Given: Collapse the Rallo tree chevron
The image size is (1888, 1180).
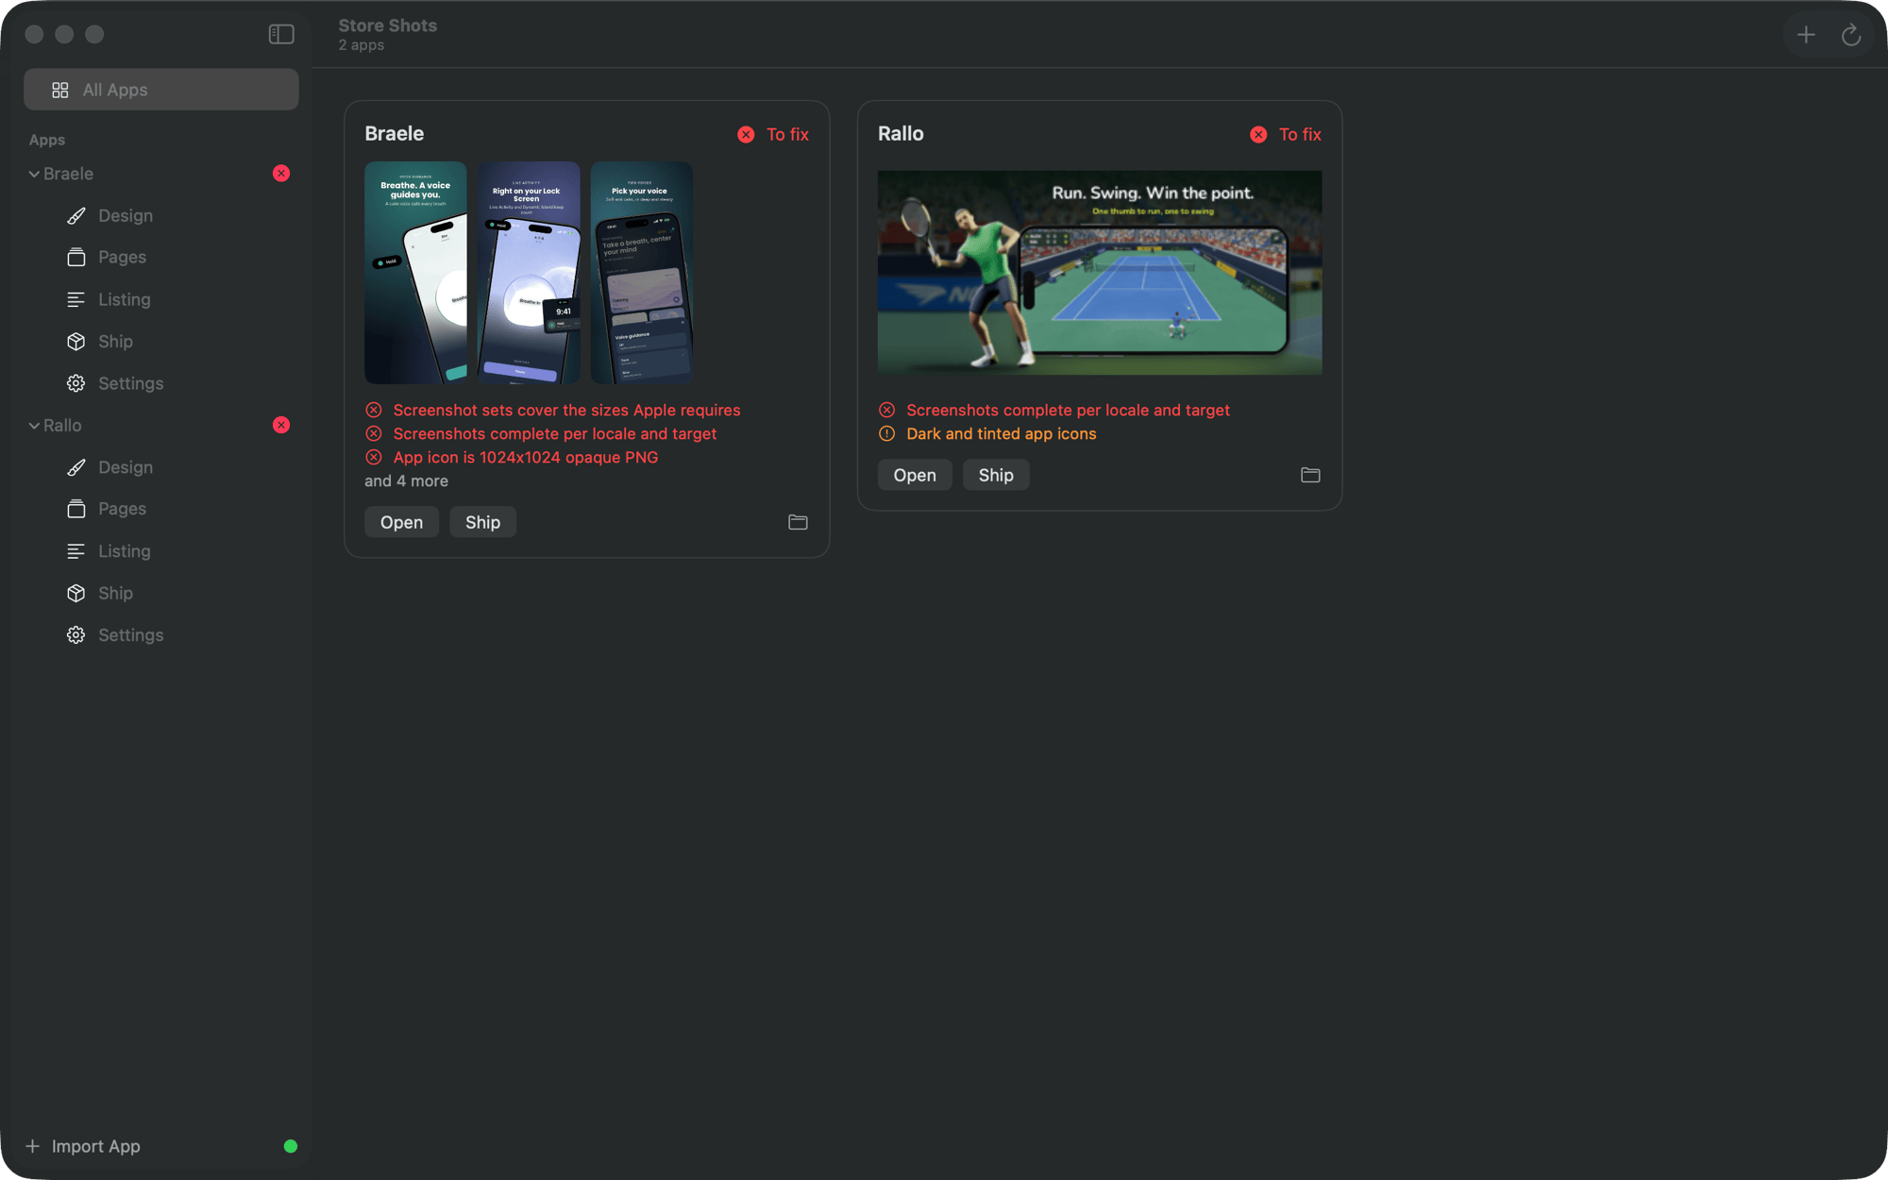Looking at the screenshot, I should pyautogui.click(x=34, y=426).
